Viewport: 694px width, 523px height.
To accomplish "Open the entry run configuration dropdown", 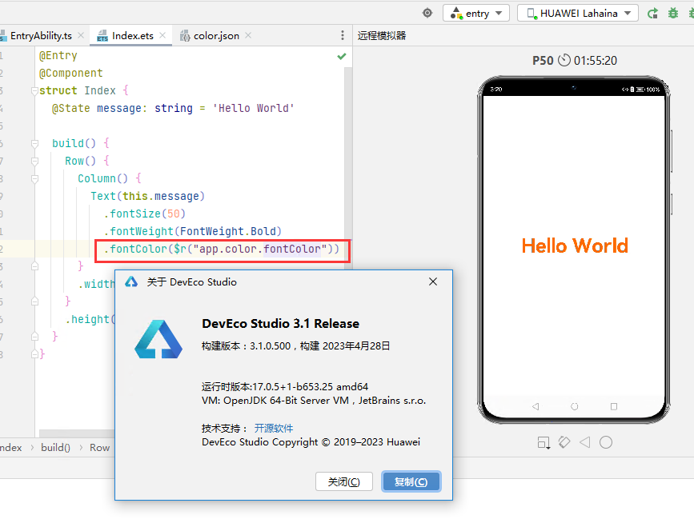I will click(475, 13).
